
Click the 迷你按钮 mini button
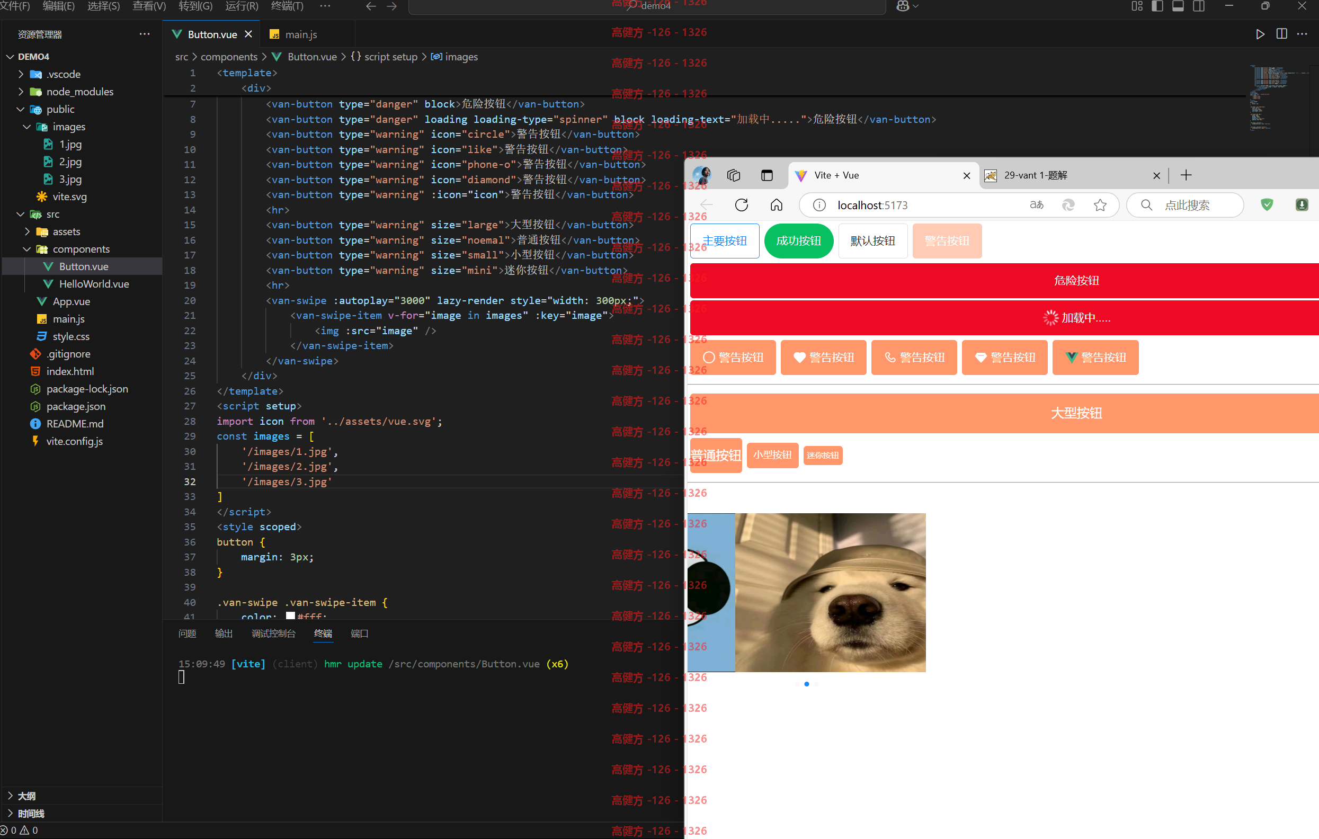[823, 455]
